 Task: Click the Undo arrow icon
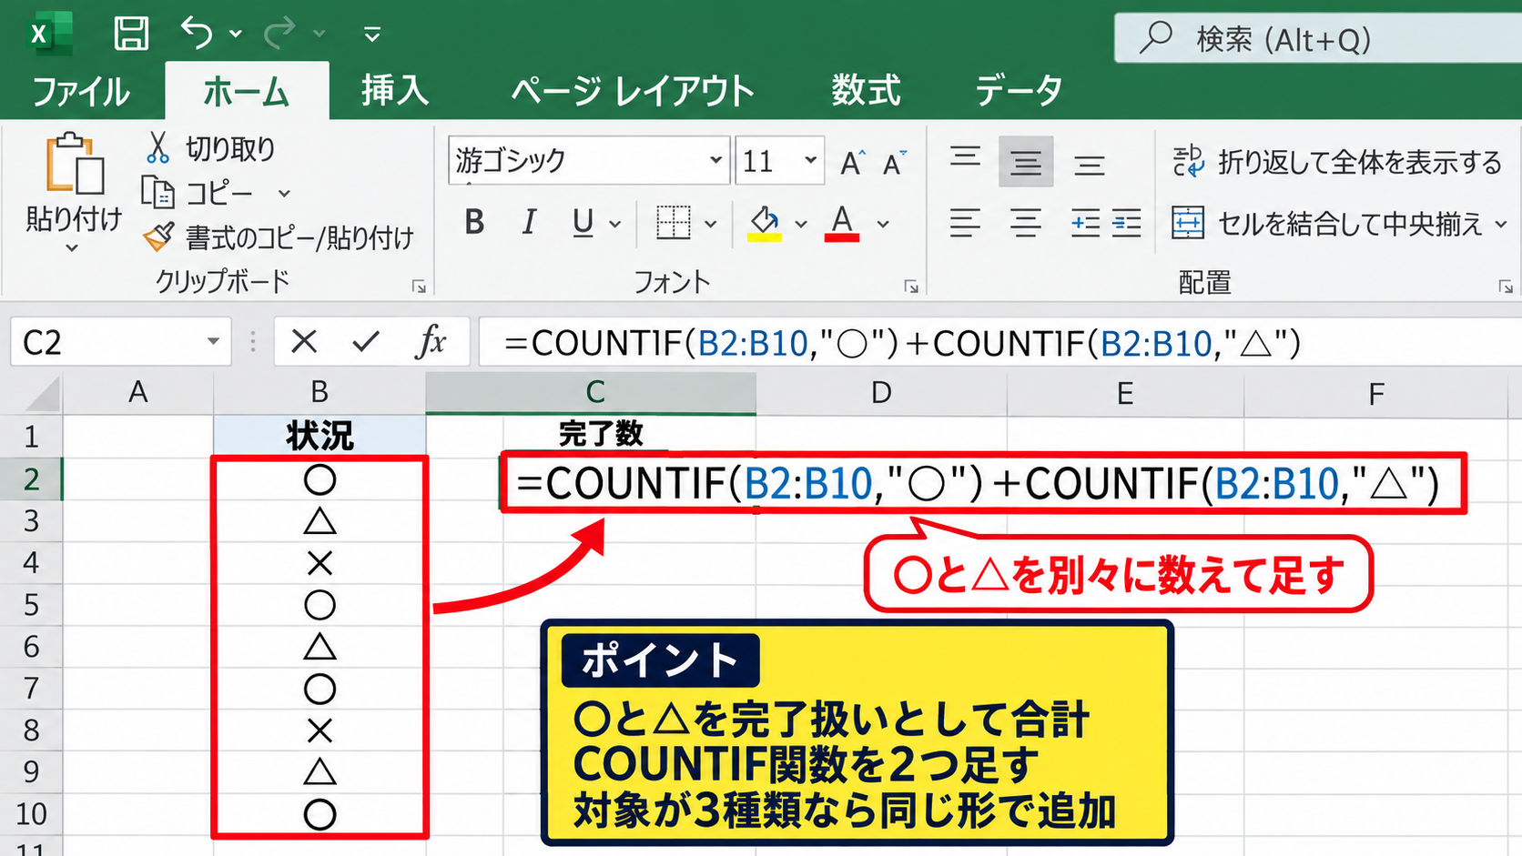click(x=197, y=33)
